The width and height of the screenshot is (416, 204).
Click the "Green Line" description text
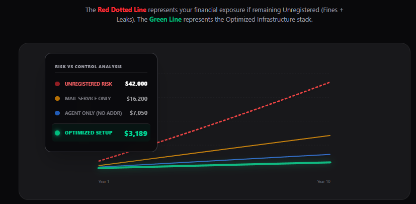pyautogui.click(x=165, y=20)
